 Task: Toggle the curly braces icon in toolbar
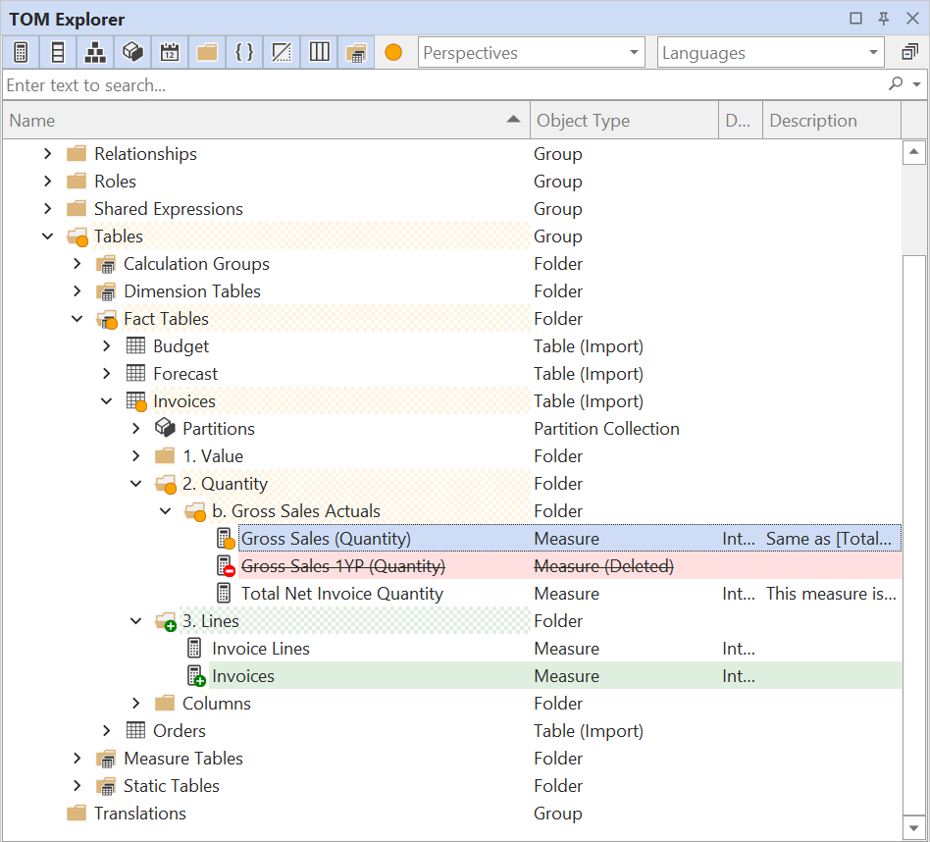click(244, 52)
